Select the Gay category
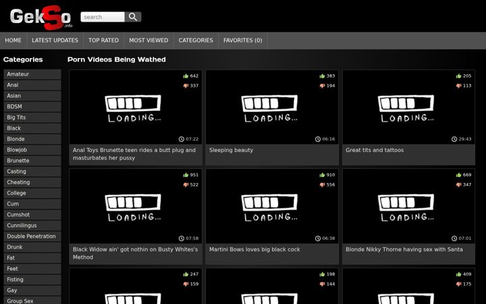486x304 pixels. 32,290
